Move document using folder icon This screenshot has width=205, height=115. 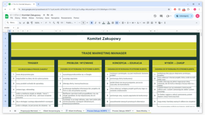(48, 15)
